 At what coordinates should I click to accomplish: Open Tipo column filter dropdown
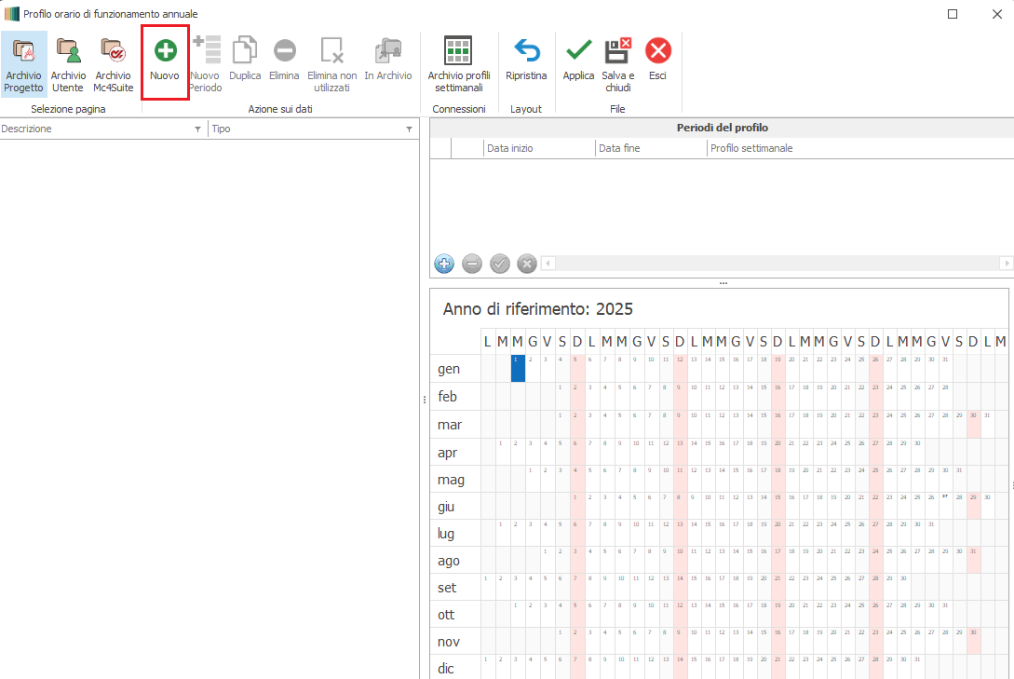[409, 130]
